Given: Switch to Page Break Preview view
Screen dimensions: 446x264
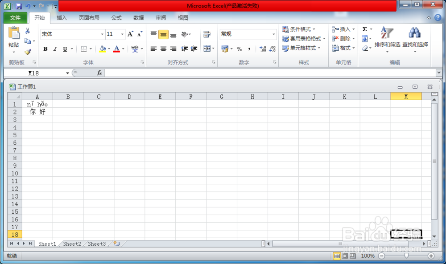Looking at the screenshot, I should click(x=353, y=256).
